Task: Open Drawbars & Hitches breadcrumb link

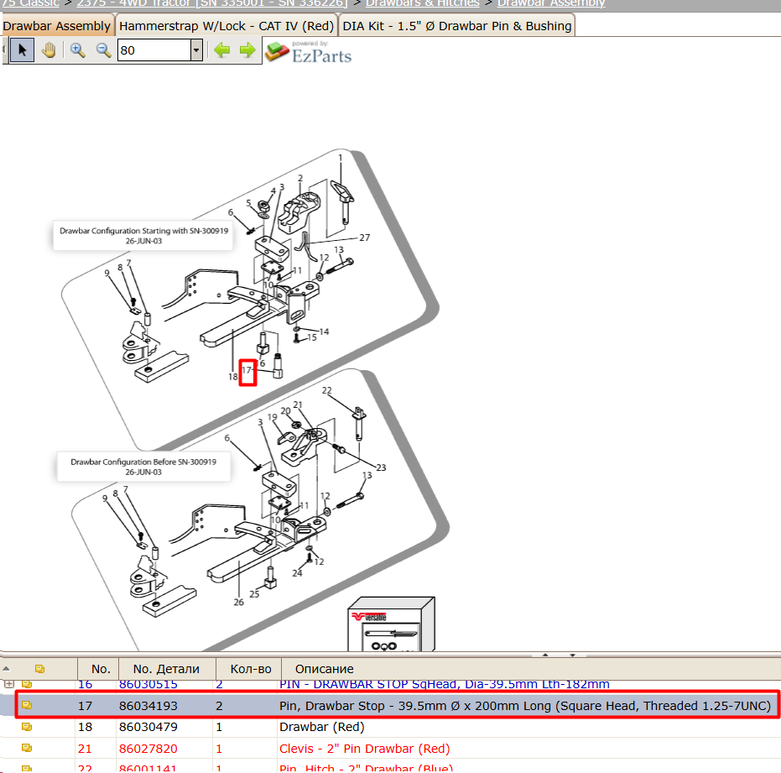Action: (x=423, y=3)
